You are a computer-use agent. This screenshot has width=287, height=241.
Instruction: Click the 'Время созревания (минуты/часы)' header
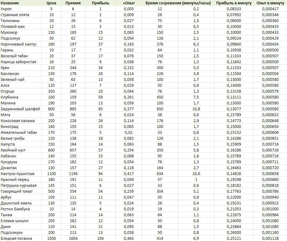pyautogui.click(x=178, y=3)
